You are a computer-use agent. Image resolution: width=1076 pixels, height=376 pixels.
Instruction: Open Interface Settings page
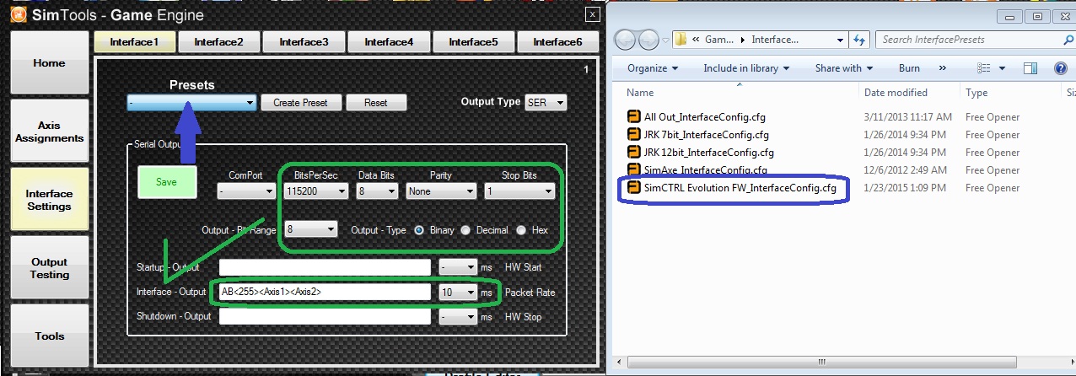[49, 200]
